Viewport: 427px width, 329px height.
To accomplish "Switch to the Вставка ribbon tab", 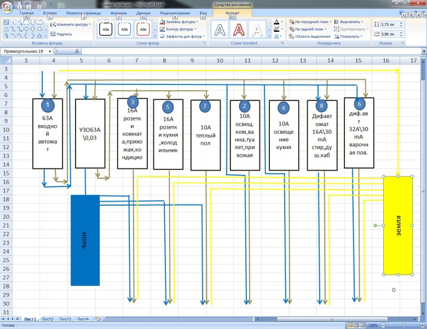I will pyautogui.click(x=49, y=12).
